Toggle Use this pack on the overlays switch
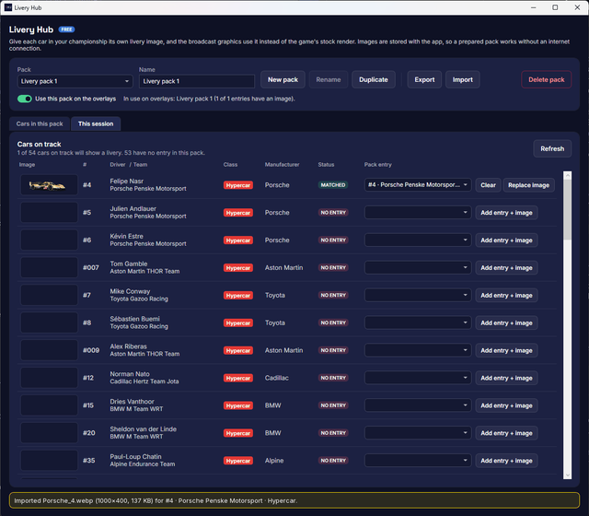Screen dimensions: 589x516 click(x=25, y=99)
